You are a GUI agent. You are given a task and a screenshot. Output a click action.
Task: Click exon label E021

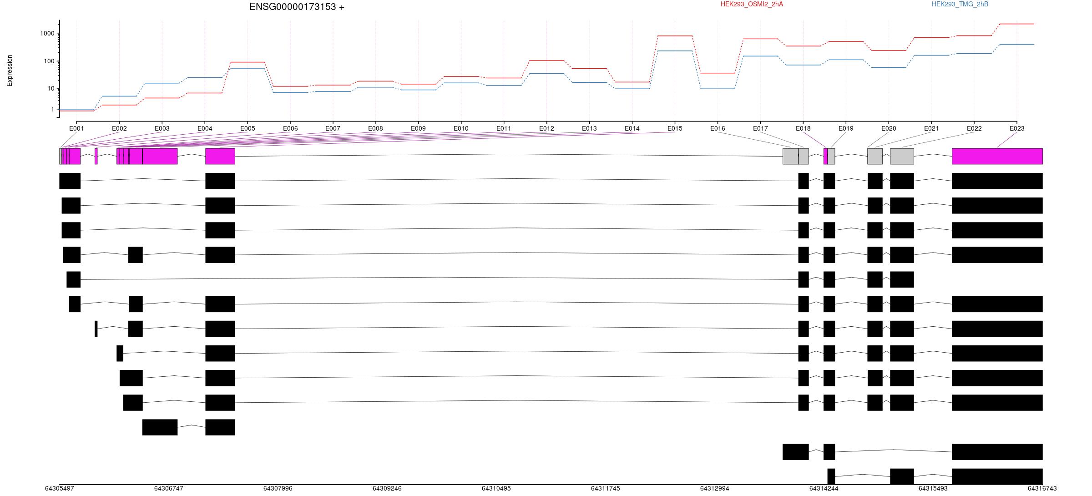pos(931,128)
